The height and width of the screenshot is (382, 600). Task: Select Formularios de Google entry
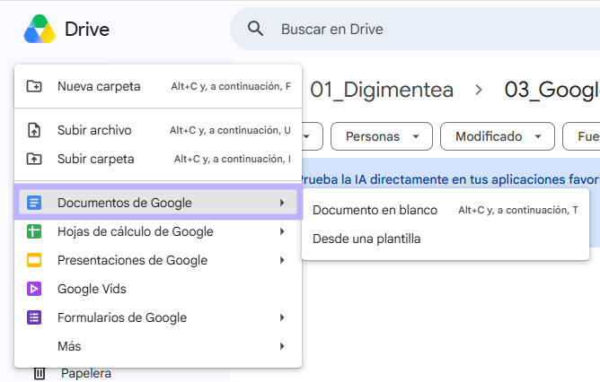click(x=158, y=317)
